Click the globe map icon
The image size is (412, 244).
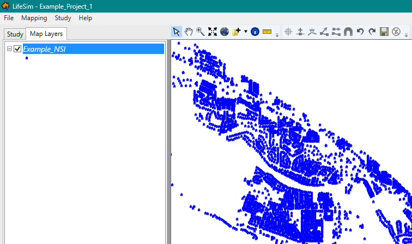pos(225,32)
